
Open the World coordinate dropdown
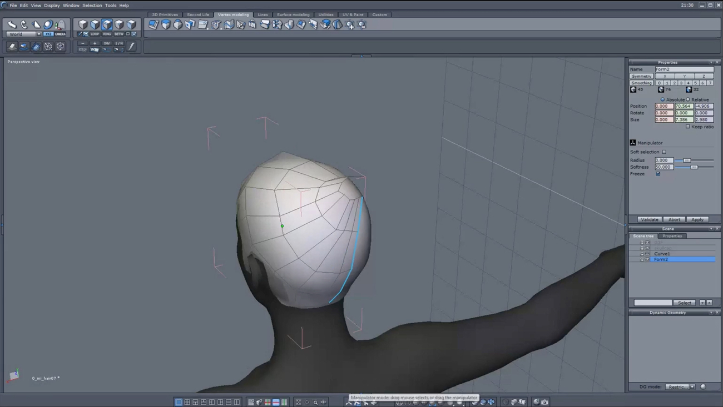tap(38, 34)
